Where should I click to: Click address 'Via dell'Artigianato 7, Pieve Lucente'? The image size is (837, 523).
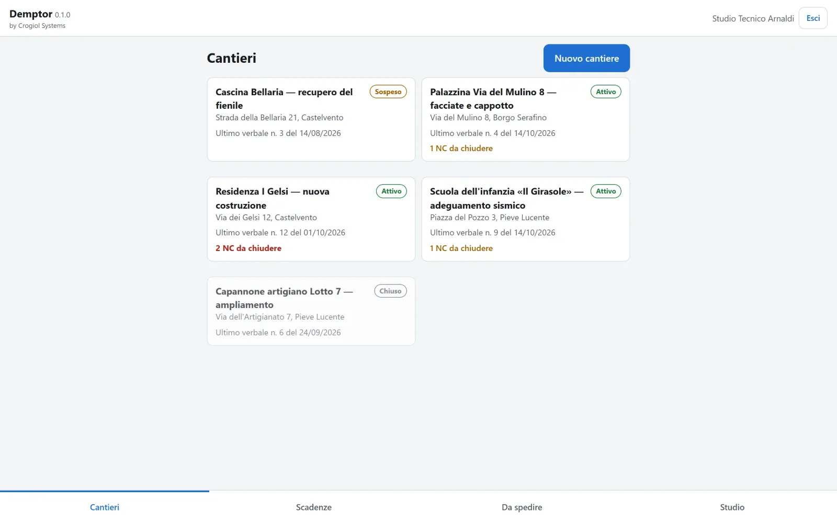[280, 316]
